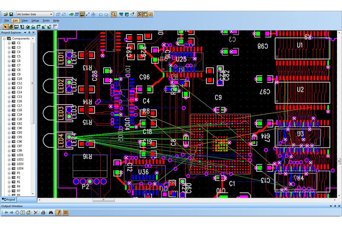Select the magnifier zoom tool

pyautogui.click(x=113, y=14)
